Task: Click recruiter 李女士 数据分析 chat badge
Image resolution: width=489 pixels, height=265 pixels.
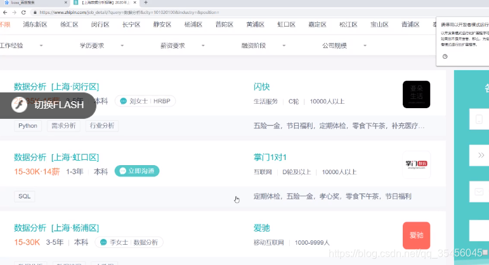Action: pyautogui.click(x=129, y=242)
